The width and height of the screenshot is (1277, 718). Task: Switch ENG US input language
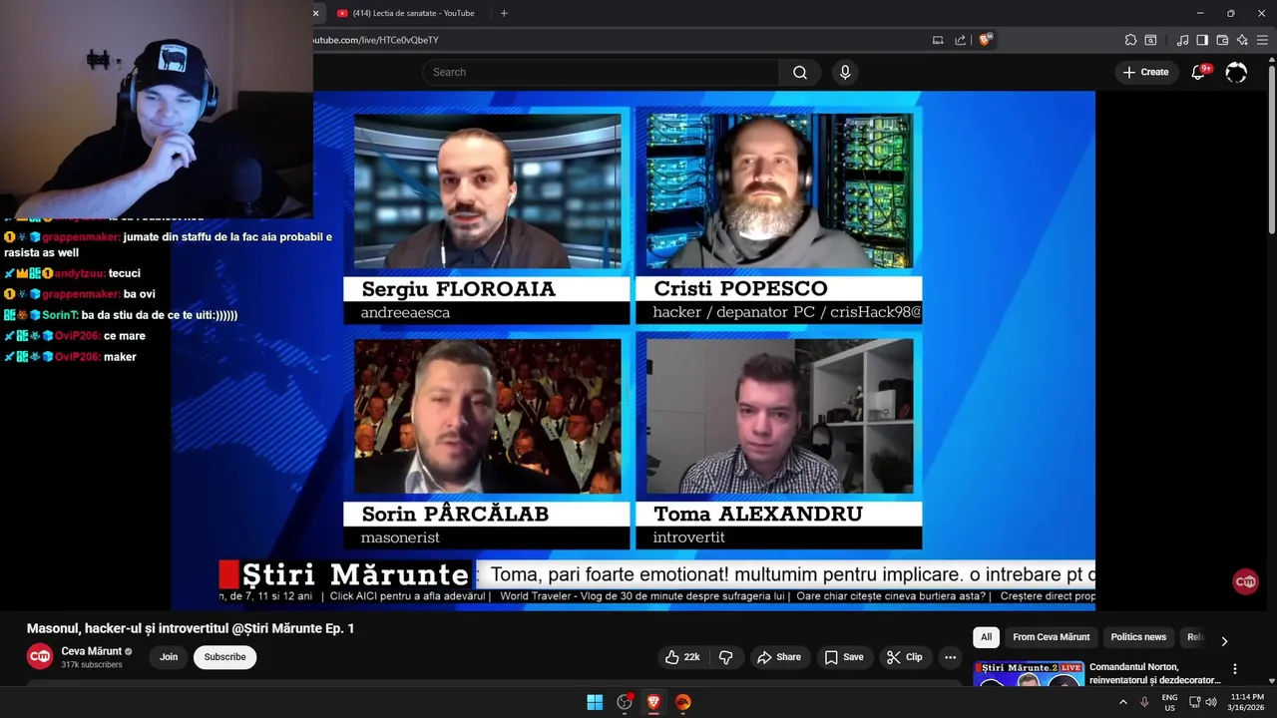click(1169, 702)
